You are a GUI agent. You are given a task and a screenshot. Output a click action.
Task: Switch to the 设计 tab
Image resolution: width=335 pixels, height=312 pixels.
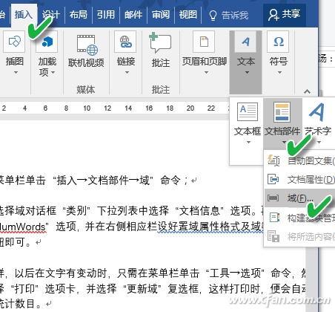pyautogui.click(x=50, y=15)
